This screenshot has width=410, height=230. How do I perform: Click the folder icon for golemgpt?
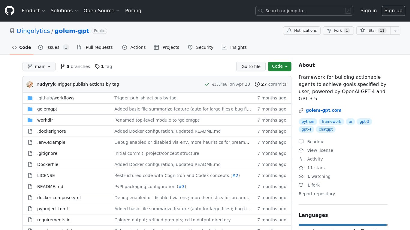(30, 109)
